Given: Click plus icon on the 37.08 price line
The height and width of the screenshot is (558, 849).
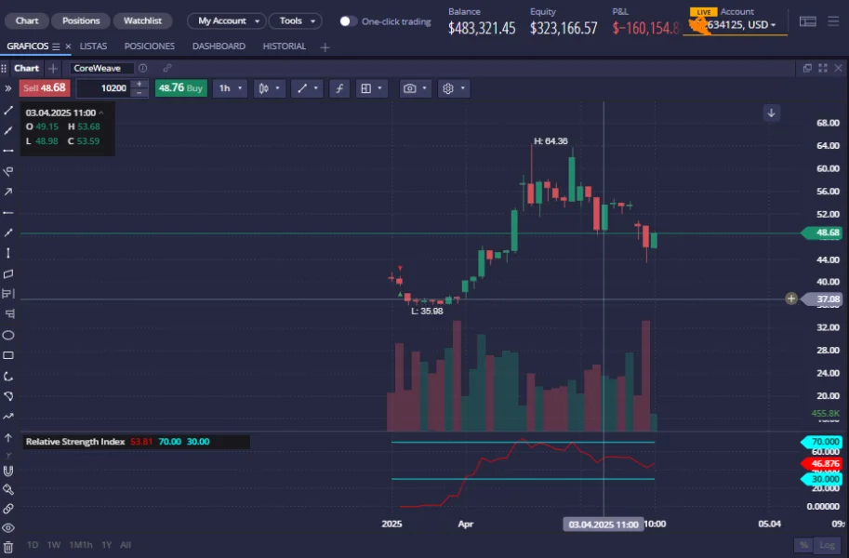Looking at the screenshot, I should (791, 299).
